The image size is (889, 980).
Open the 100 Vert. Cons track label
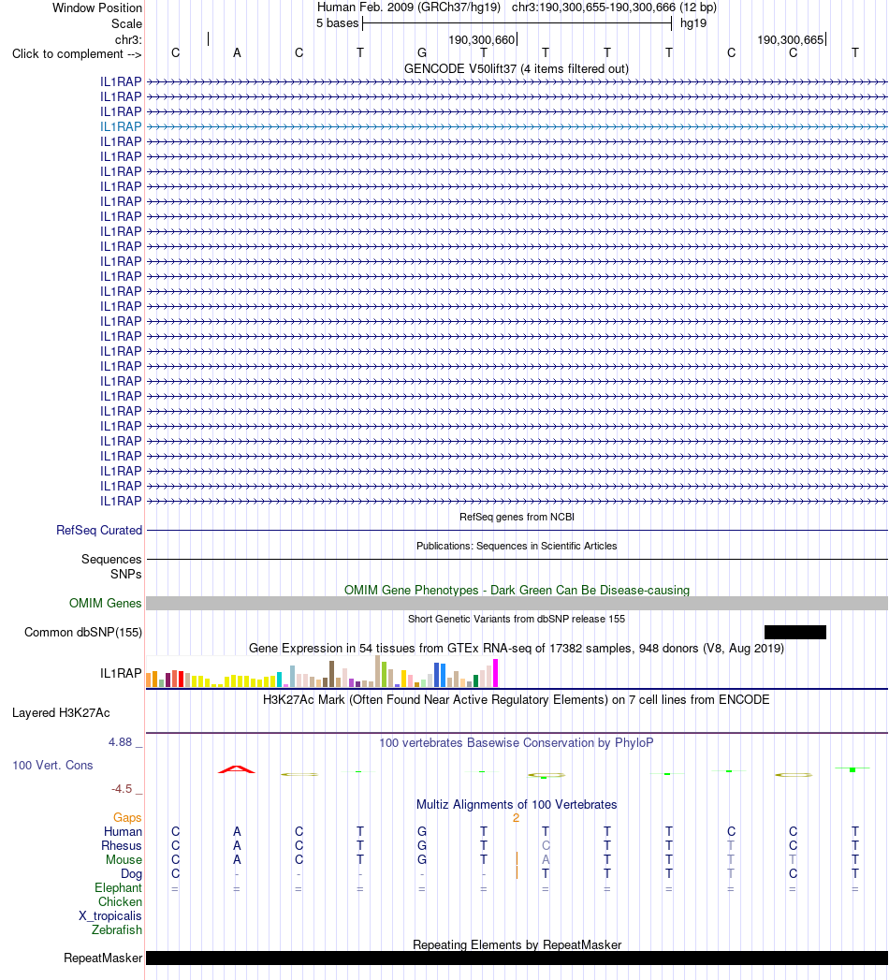[x=52, y=765]
